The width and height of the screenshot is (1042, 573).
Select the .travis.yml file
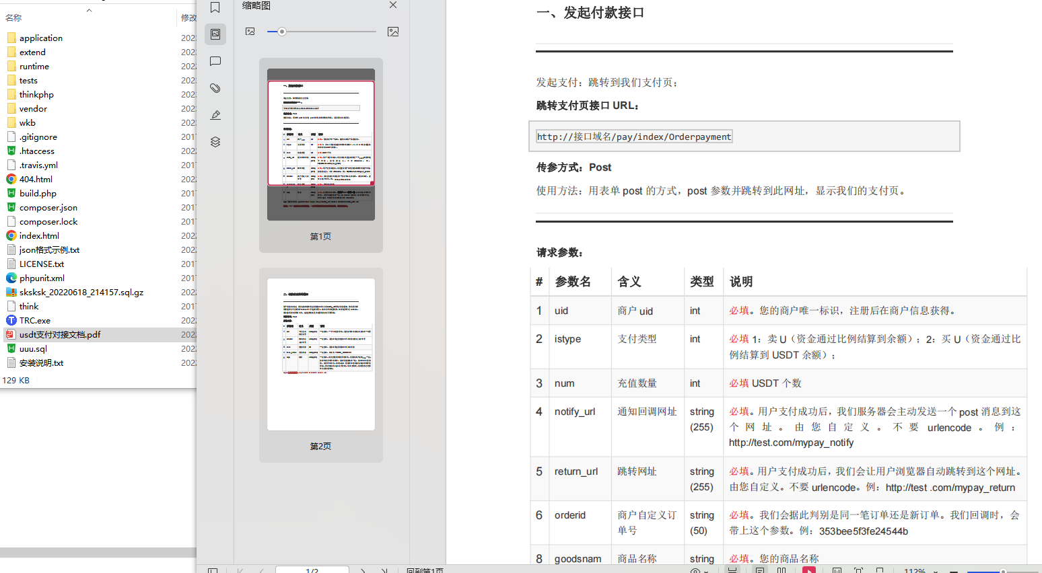(38, 165)
